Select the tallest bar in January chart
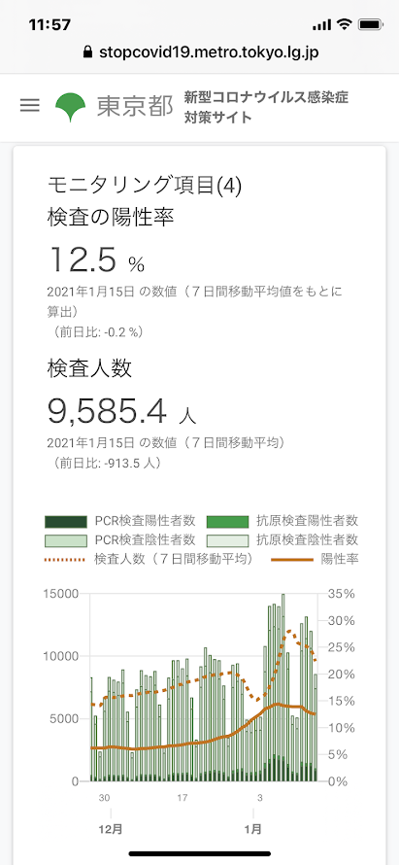 click(283, 687)
